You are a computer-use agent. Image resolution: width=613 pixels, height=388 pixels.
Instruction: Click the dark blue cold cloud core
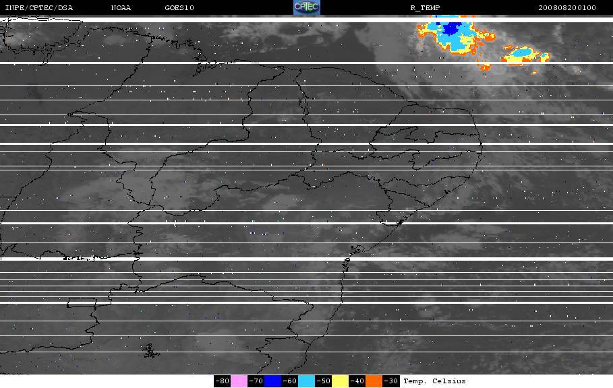pyautogui.click(x=452, y=28)
